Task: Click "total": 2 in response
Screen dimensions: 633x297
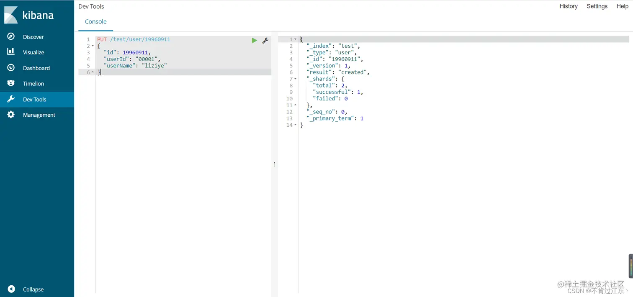Action: [330, 85]
